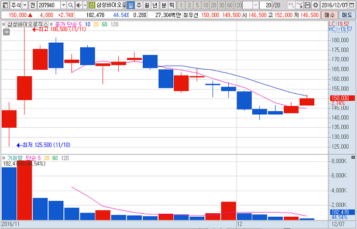Click the 120 interval button

coord(238,5)
